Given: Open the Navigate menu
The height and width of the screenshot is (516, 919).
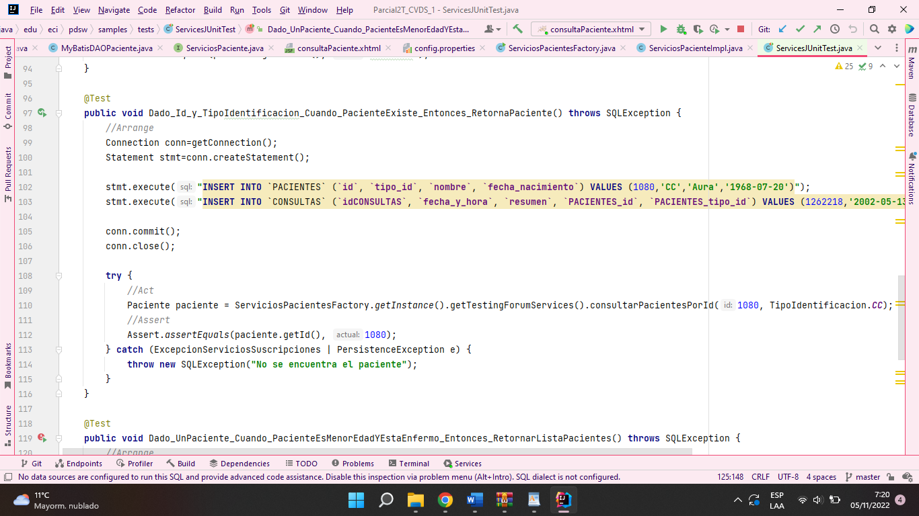Looking at the screenshot, I should click(x=114, y=10).
